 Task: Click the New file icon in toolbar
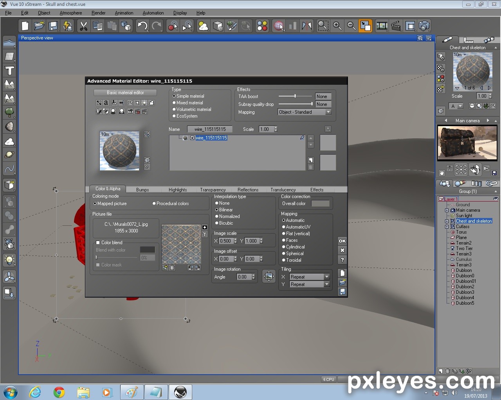click(25, 26)
